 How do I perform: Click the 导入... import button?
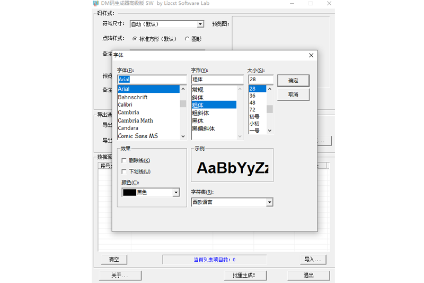[313, 260]
